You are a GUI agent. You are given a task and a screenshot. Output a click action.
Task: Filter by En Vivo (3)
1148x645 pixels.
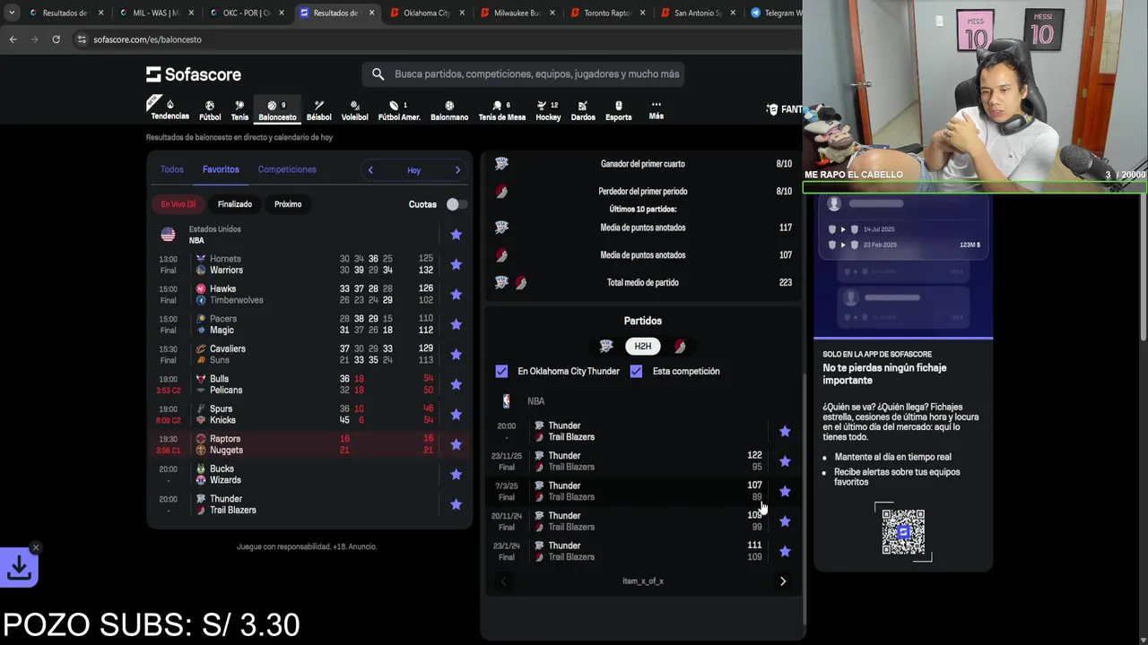point(178,204)
